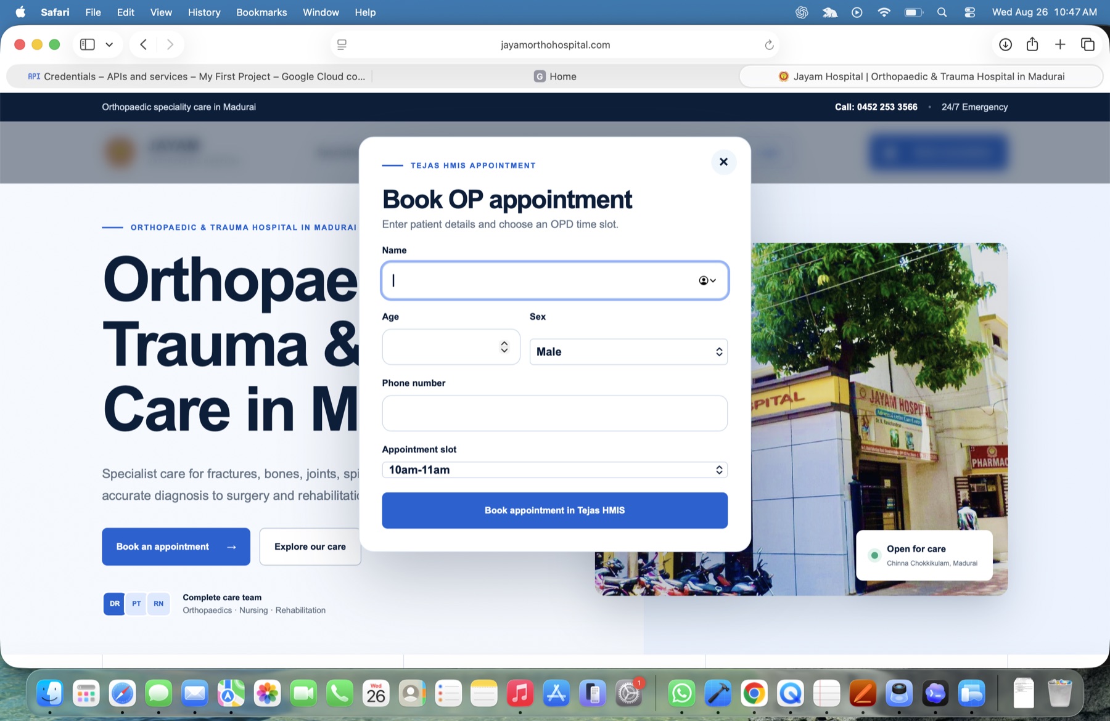This screenshot has width=1110, height=721.
Task: Open the Safari downloads icon
Action: [x=1005, y=44]
